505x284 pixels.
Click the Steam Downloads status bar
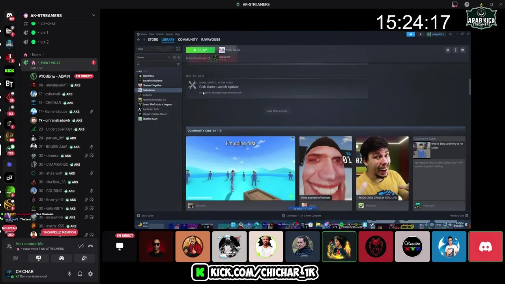click(x=302, y=216)
